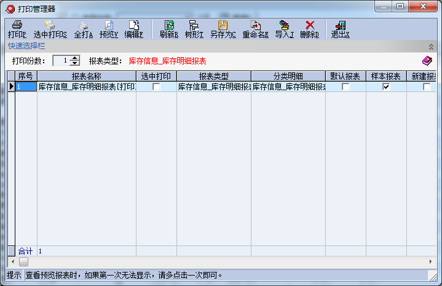
Task: Click the horizontal scrollbar right arrow
Action: tap(431, 261)
